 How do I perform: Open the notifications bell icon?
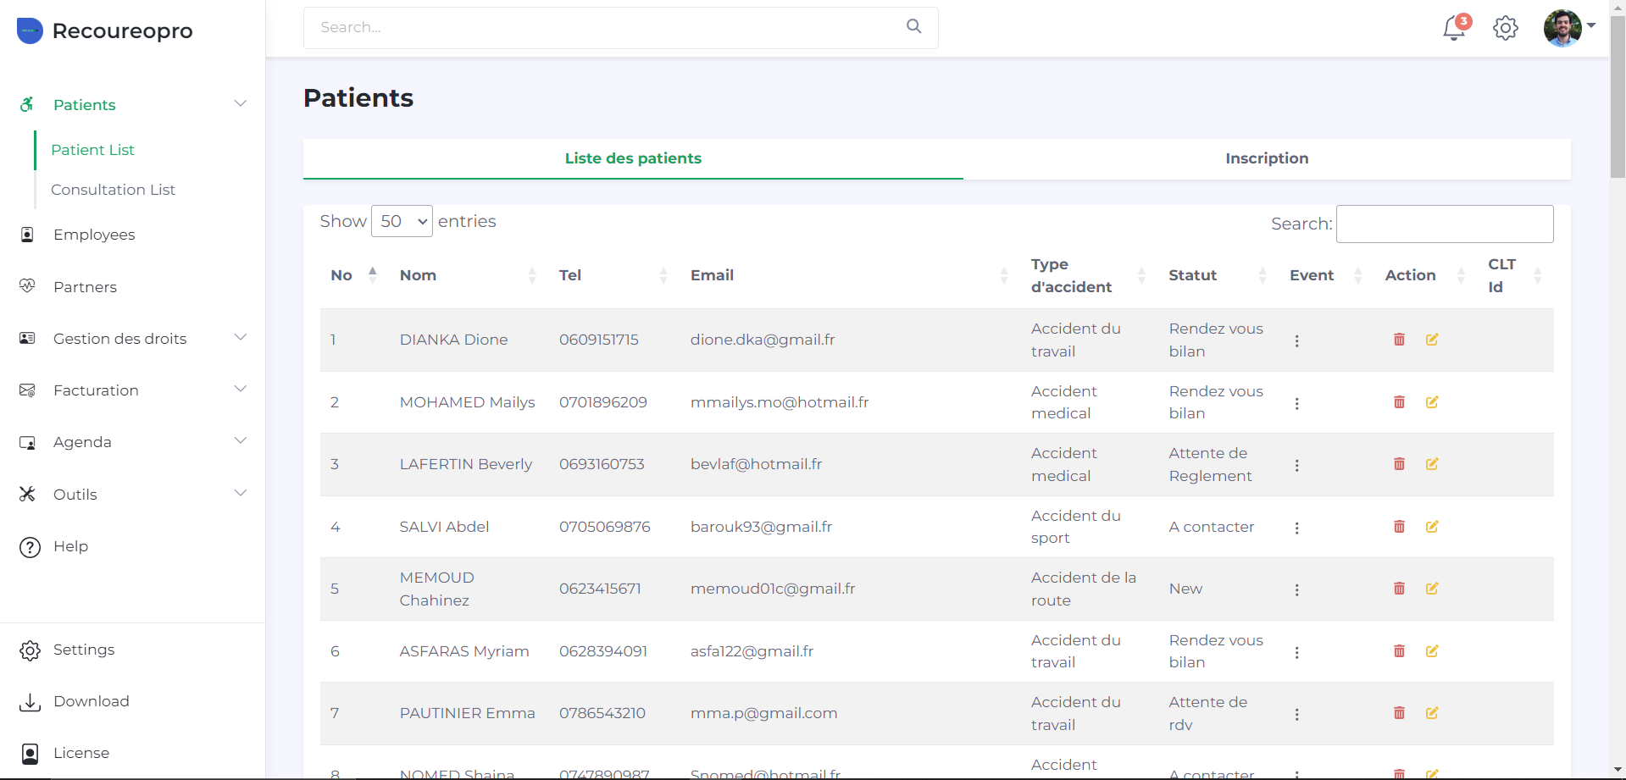click(1454, 28)
